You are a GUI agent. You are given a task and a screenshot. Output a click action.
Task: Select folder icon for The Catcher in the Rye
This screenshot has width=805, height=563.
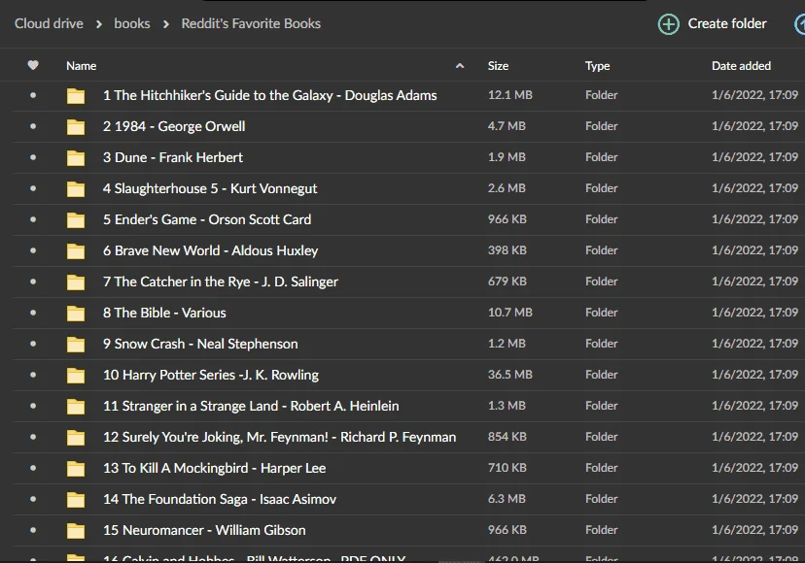click(76, 282)
